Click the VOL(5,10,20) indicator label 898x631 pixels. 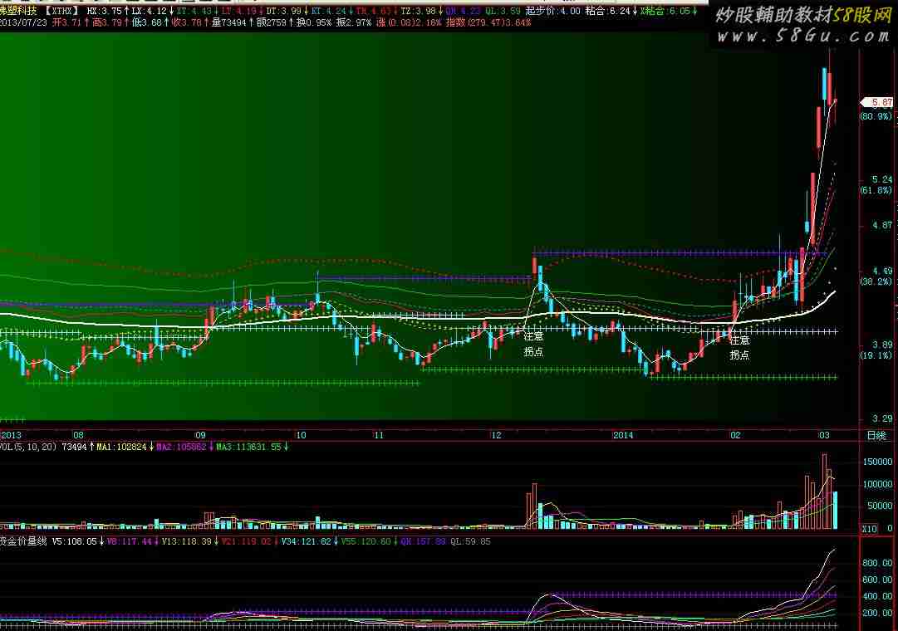tap(28, 447)
